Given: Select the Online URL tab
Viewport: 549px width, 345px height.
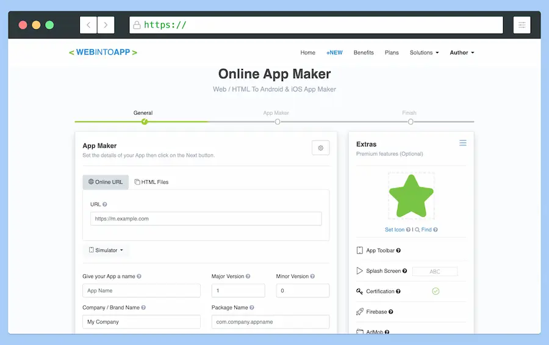Looking at the screenshot, I should click(106, 182).
